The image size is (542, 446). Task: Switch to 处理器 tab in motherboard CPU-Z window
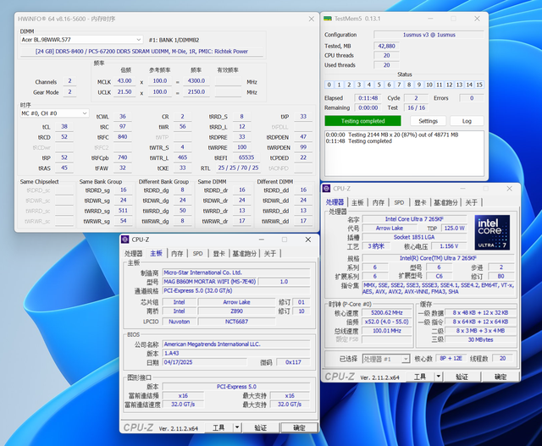[134, 254]
